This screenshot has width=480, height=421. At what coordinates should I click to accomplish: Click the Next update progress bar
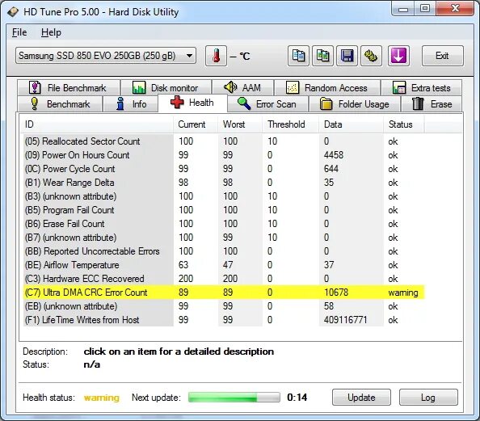click(234, 398)
